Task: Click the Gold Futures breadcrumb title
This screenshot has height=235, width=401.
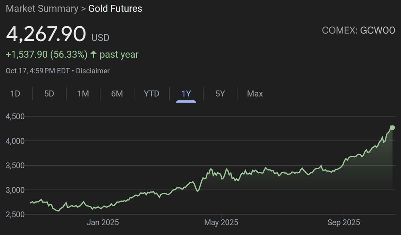Action: tap(115, 8)
